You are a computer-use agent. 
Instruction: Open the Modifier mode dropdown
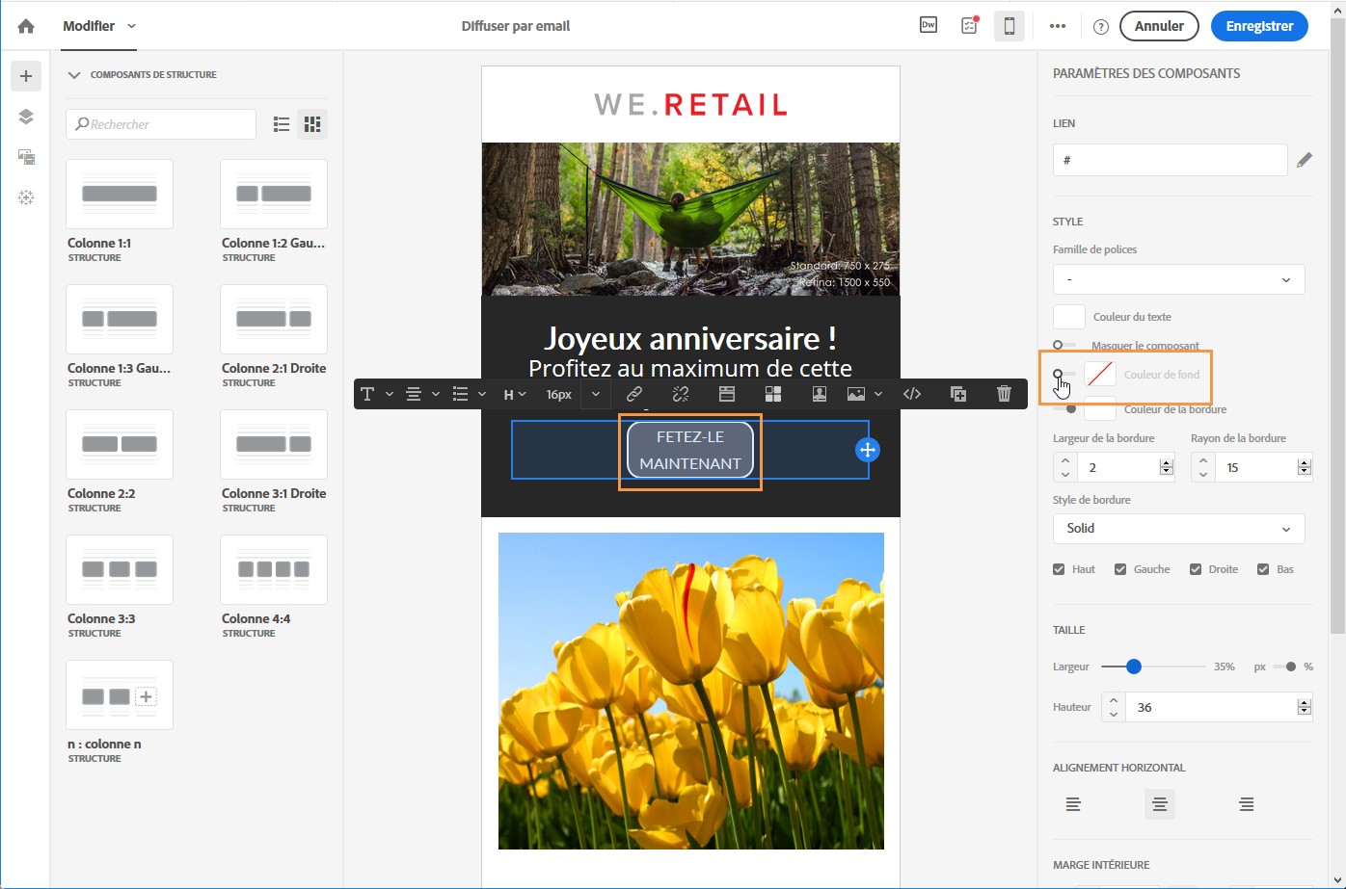point(99,26)
